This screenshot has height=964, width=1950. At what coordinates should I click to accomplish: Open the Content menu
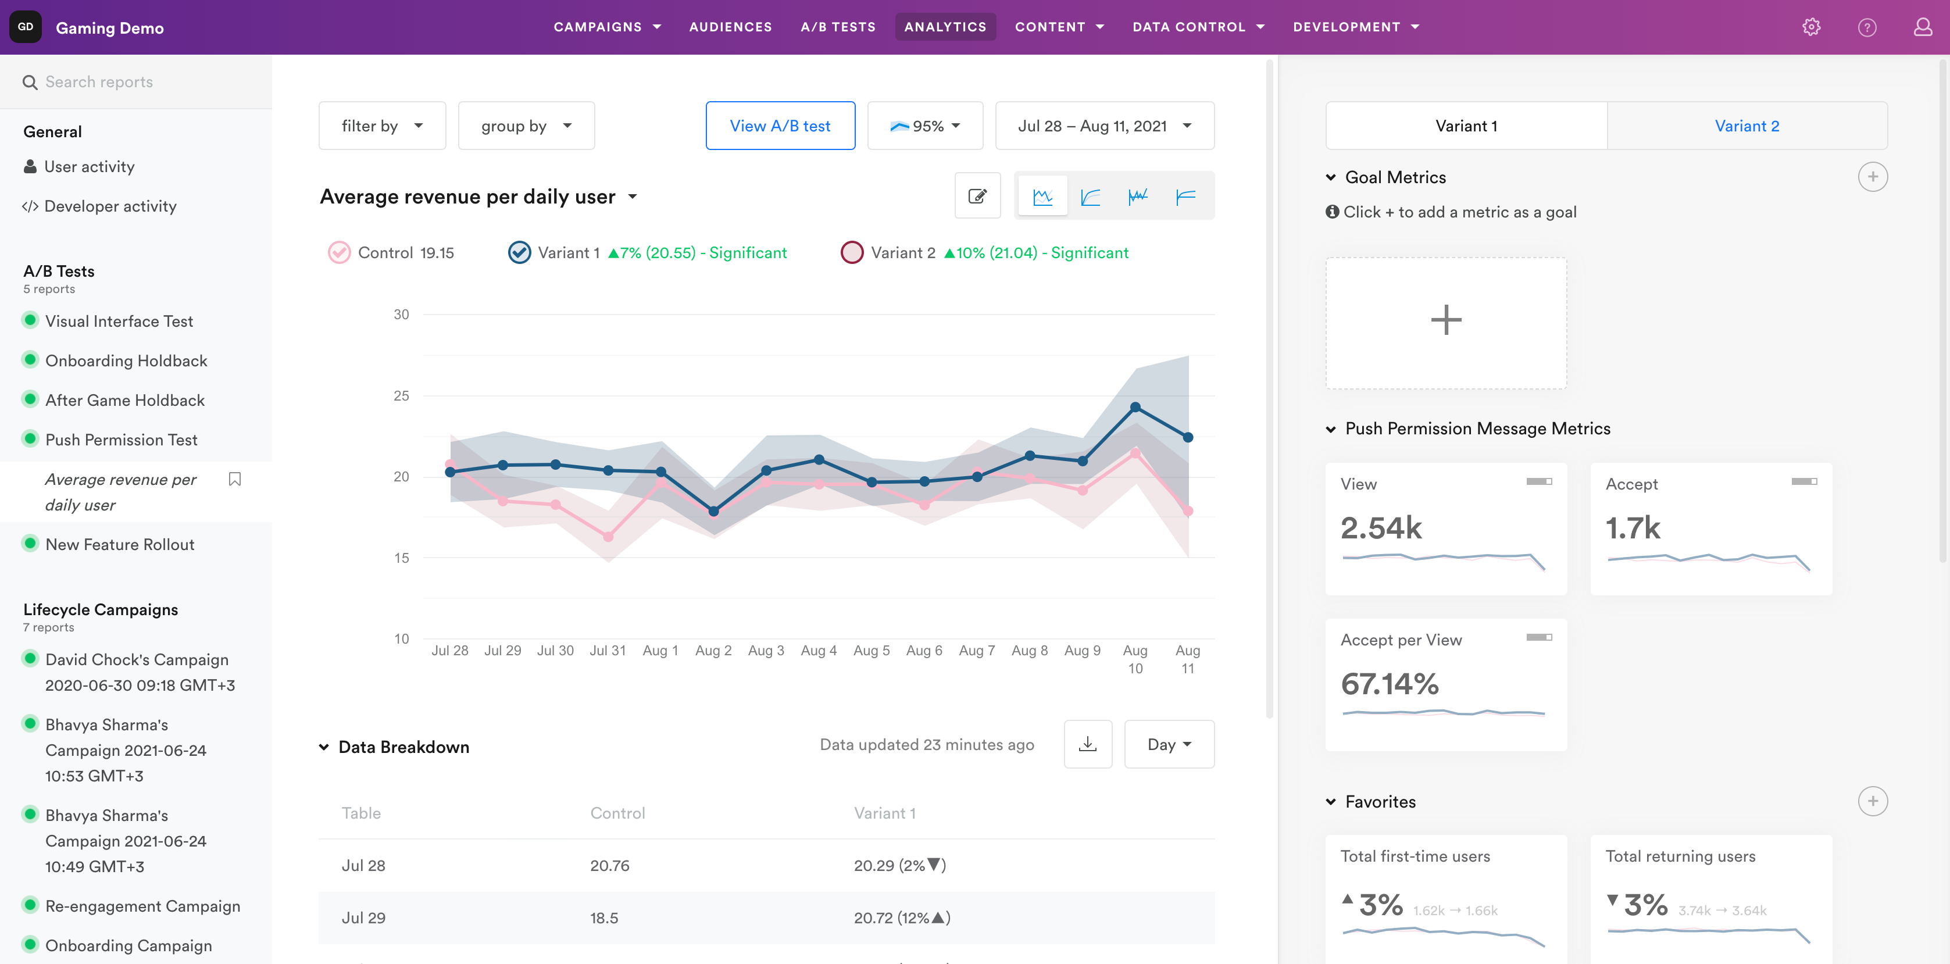click(1059, 27)
